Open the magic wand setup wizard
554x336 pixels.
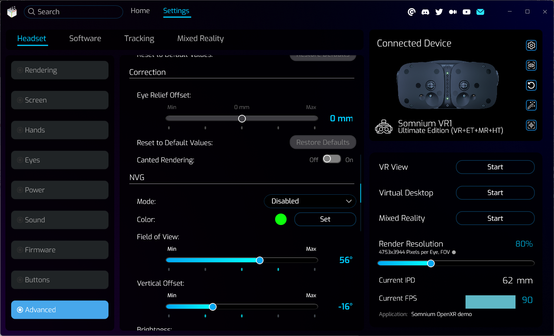[531, 105]
